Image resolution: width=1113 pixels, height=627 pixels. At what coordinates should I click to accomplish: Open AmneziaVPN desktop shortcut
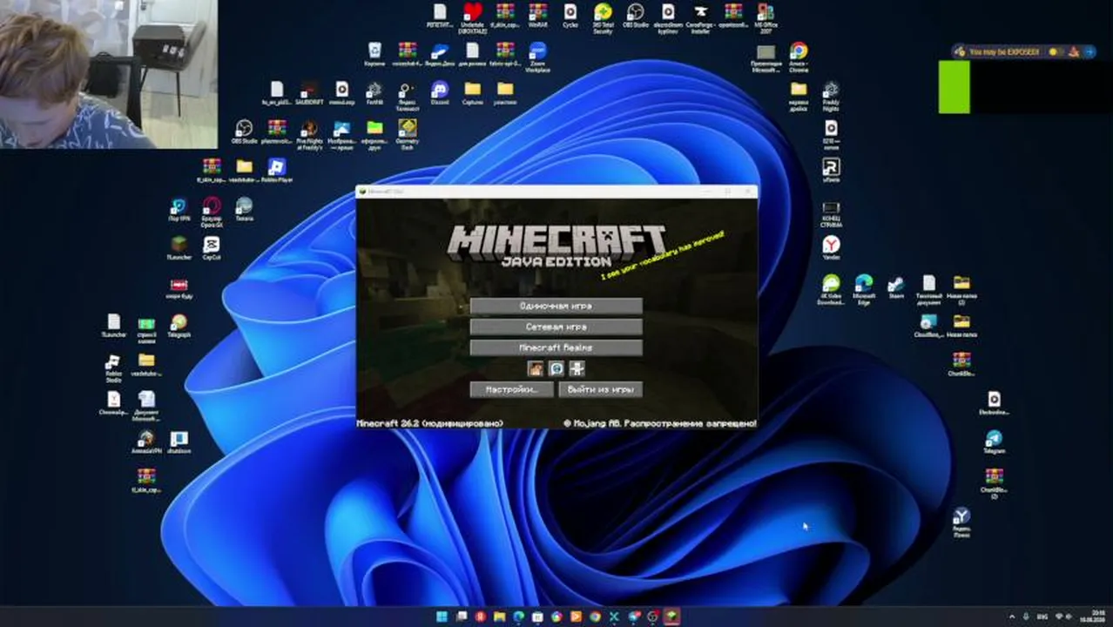[145, 442]
